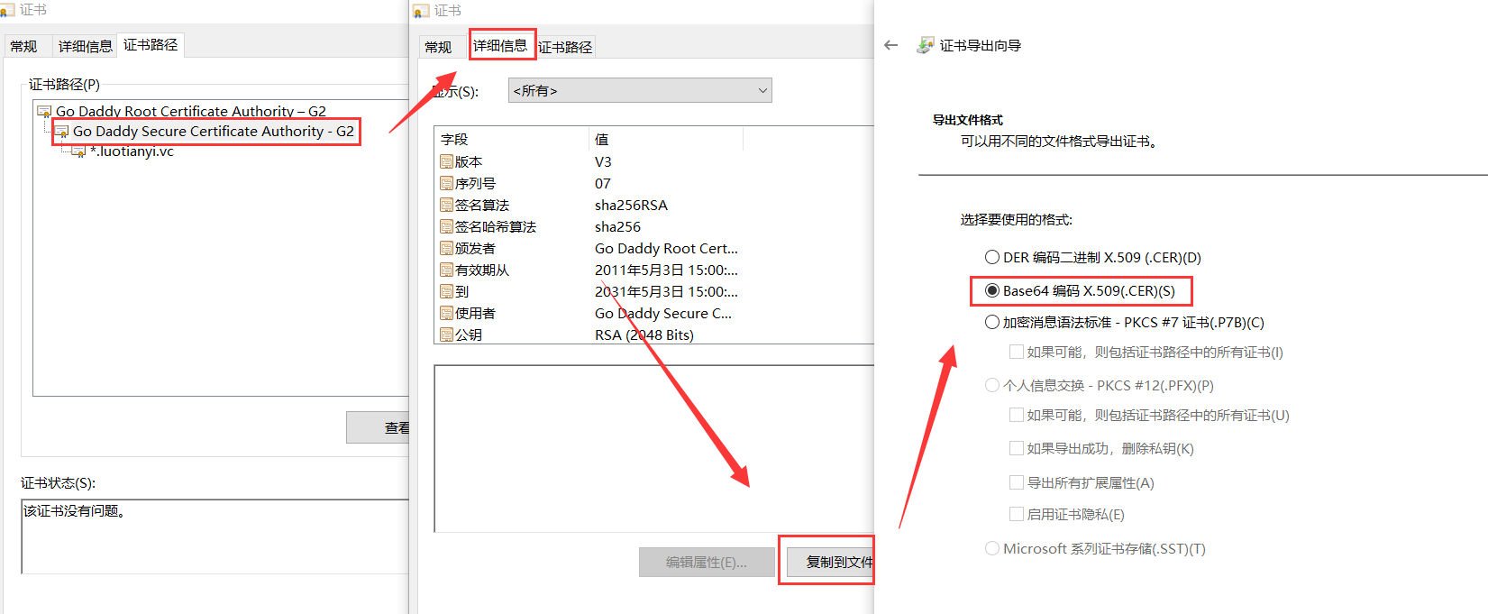The width and height of the screenshot is (1488, 614).
Task: Click the 公钥 field icon
Action: point(446,334)
